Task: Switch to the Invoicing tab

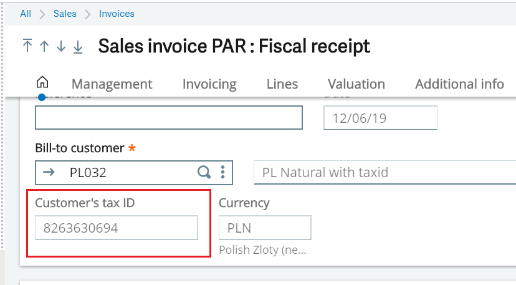Action: click(209, 84)
